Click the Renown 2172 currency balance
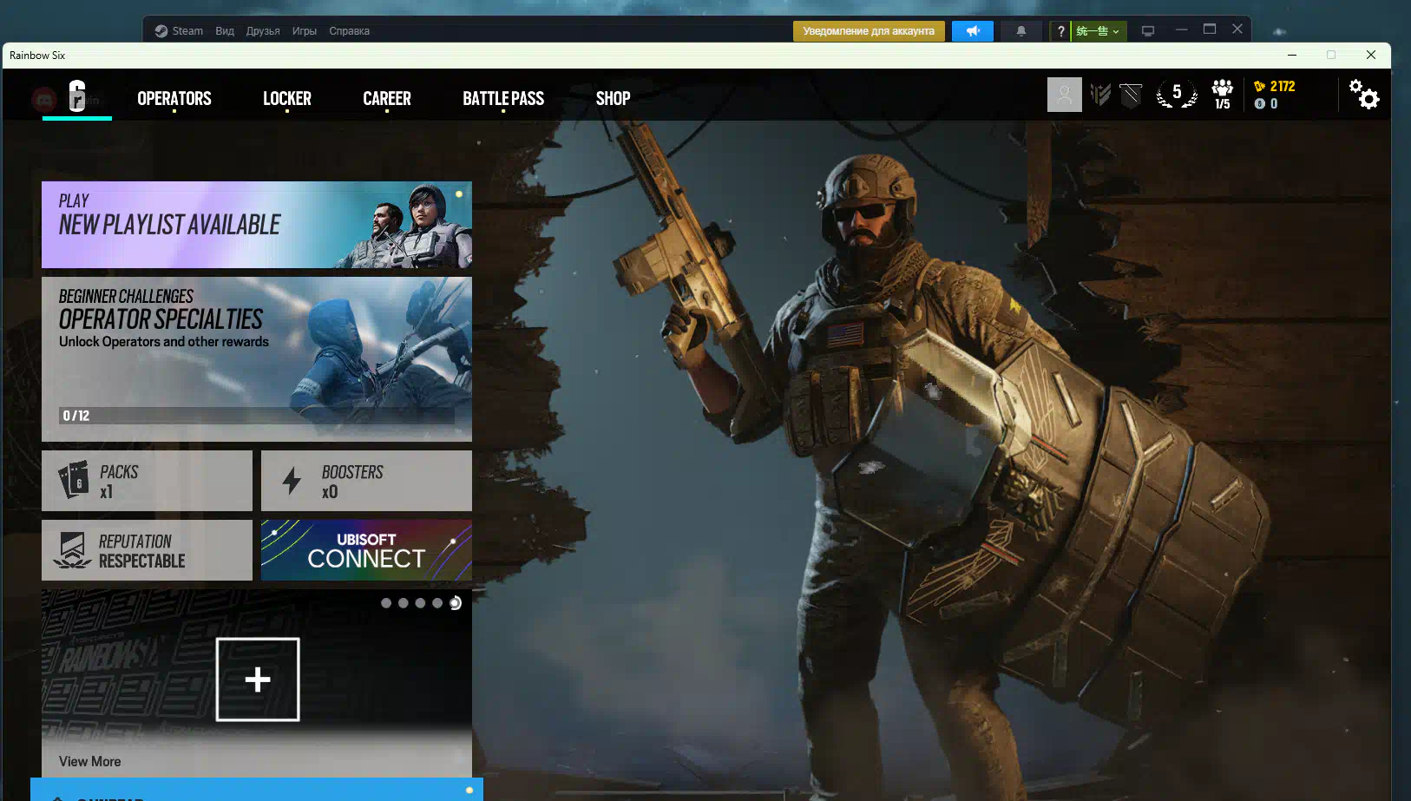 (x=1274, y=86)
